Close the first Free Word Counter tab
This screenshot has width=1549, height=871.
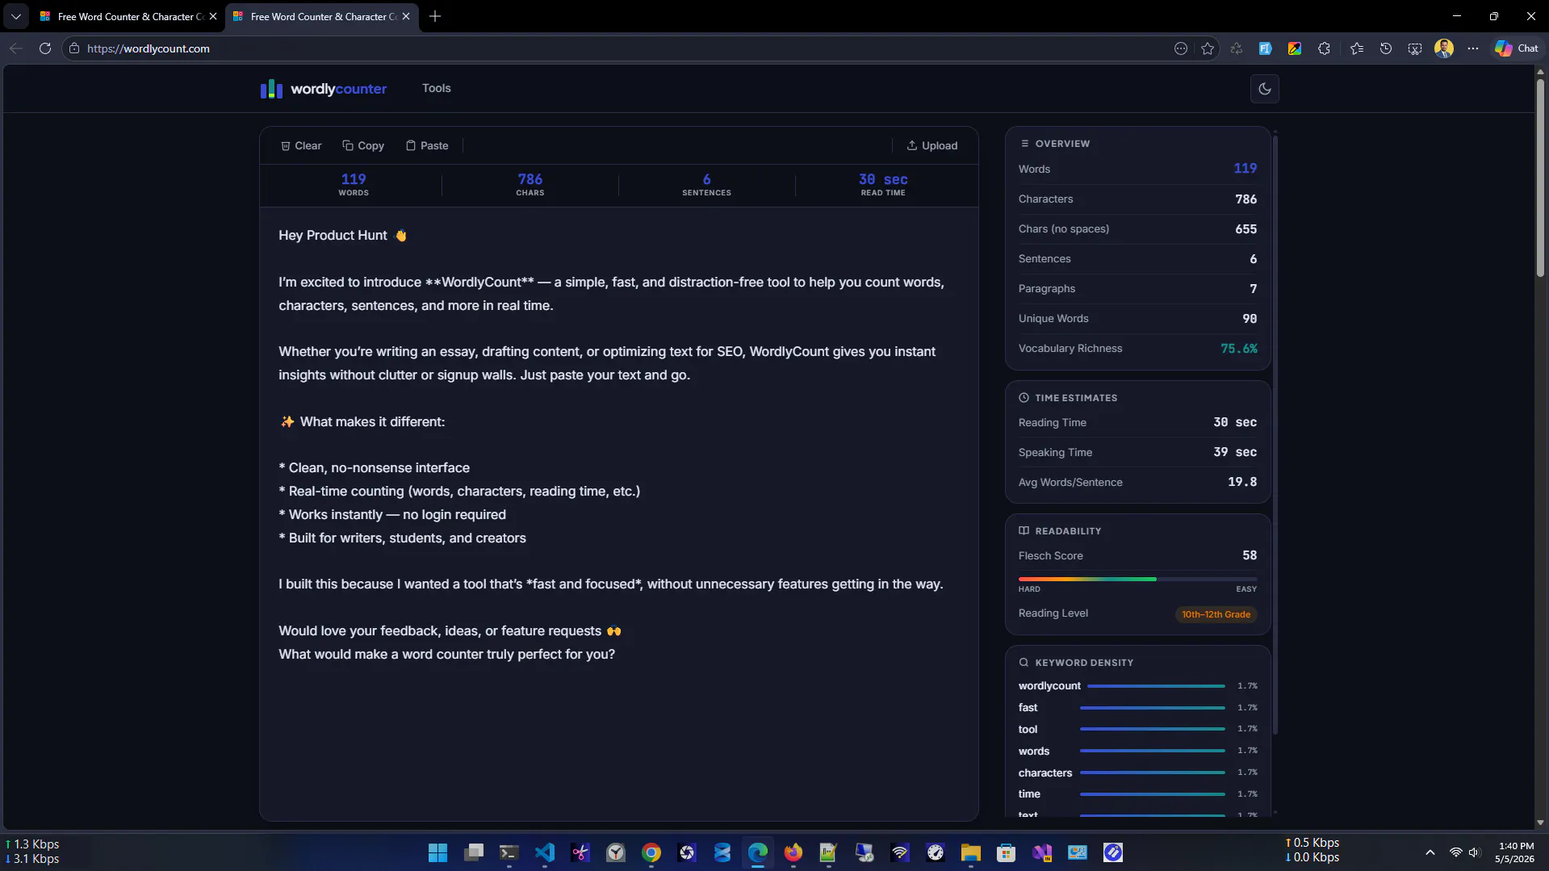(x=213, y=16)
